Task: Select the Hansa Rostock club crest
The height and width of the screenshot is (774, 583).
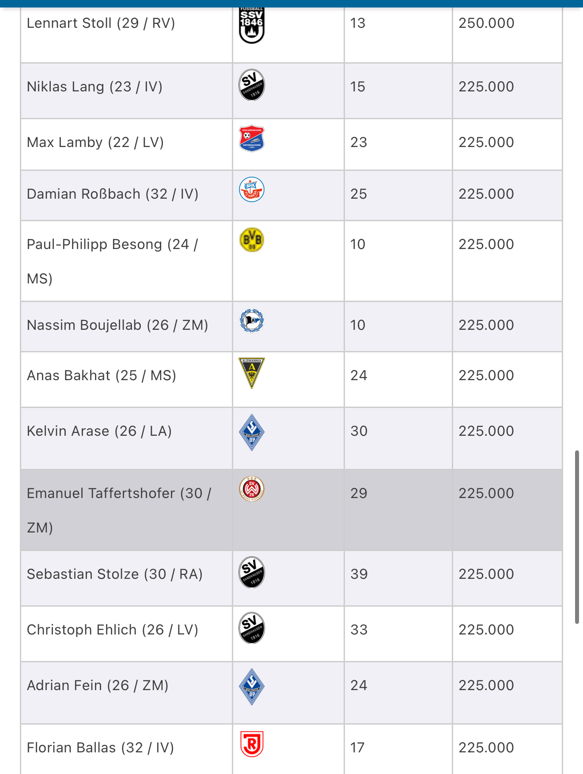Action: click(252, 189)
